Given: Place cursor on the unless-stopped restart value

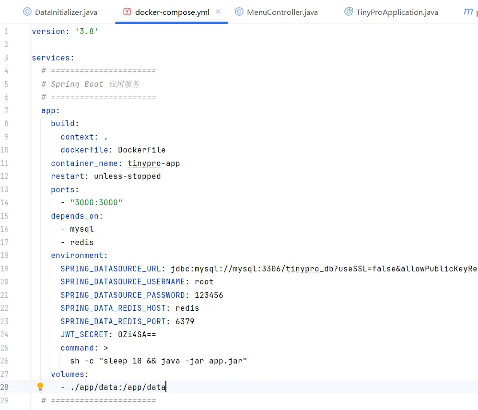Looking at the screenshot, I should tap(127, 176).
